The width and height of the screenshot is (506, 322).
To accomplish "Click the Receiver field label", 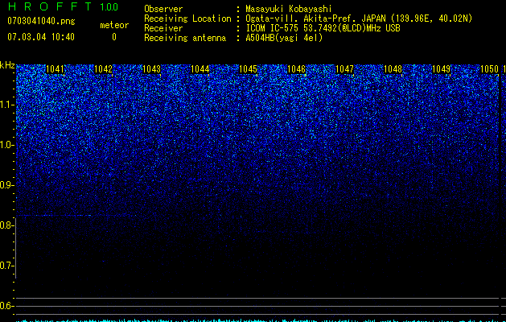I will (163, 28).
